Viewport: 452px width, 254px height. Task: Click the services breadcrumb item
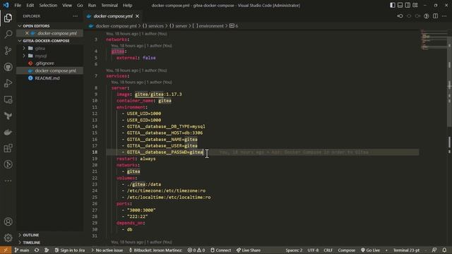(153, 26)
